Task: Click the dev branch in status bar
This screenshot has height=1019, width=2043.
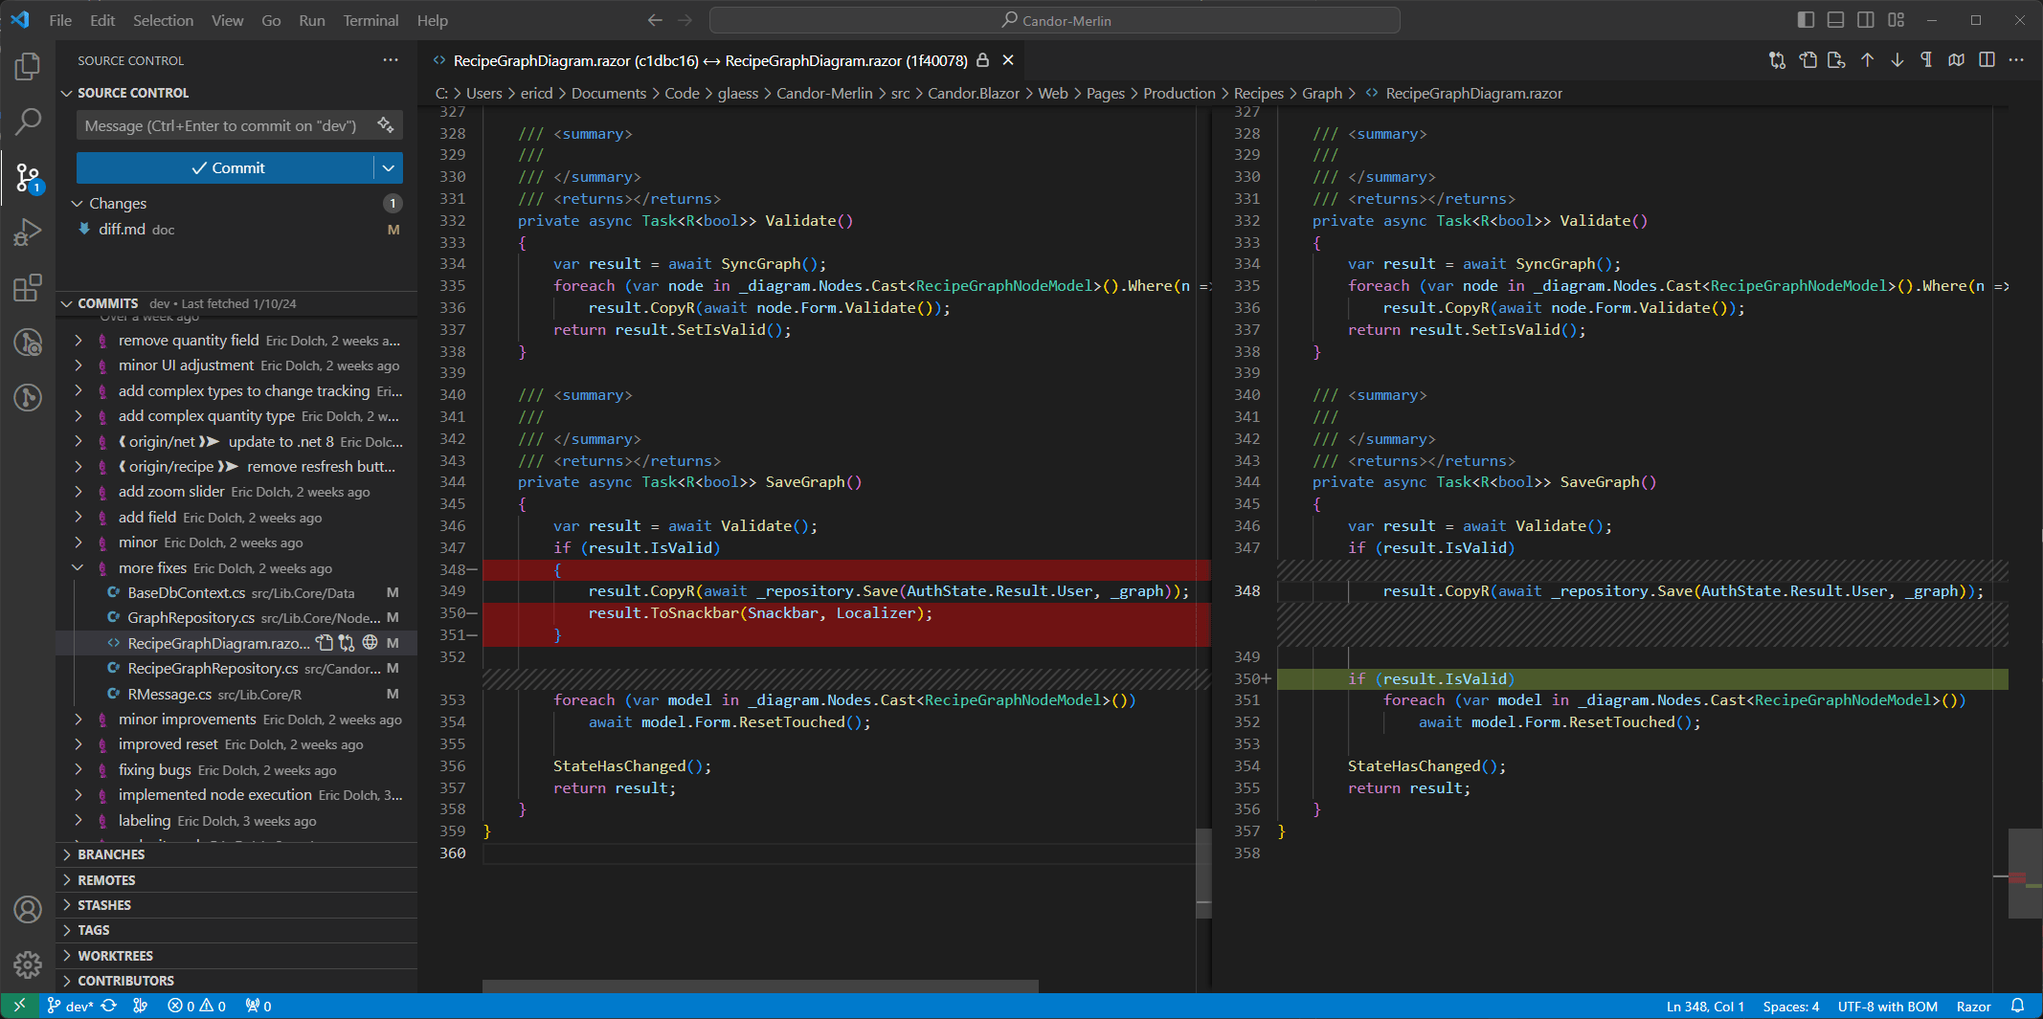Action: (71, 1007)
